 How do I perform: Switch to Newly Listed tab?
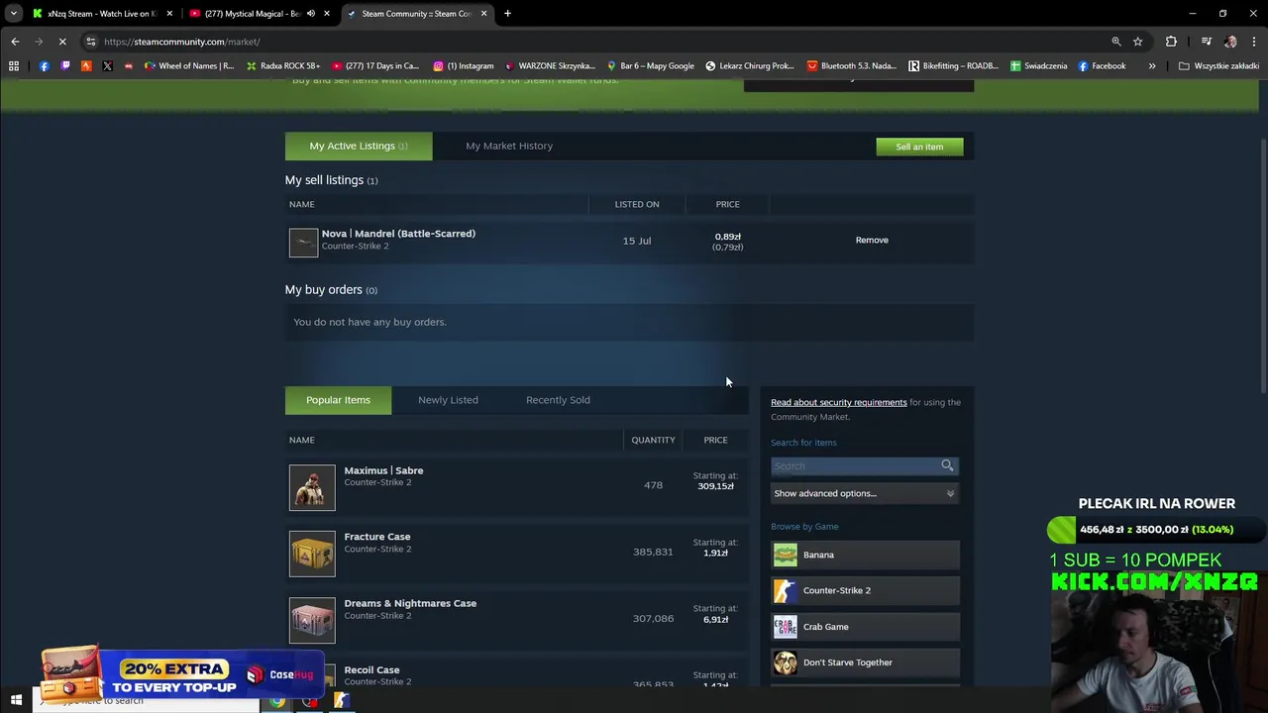448,400
